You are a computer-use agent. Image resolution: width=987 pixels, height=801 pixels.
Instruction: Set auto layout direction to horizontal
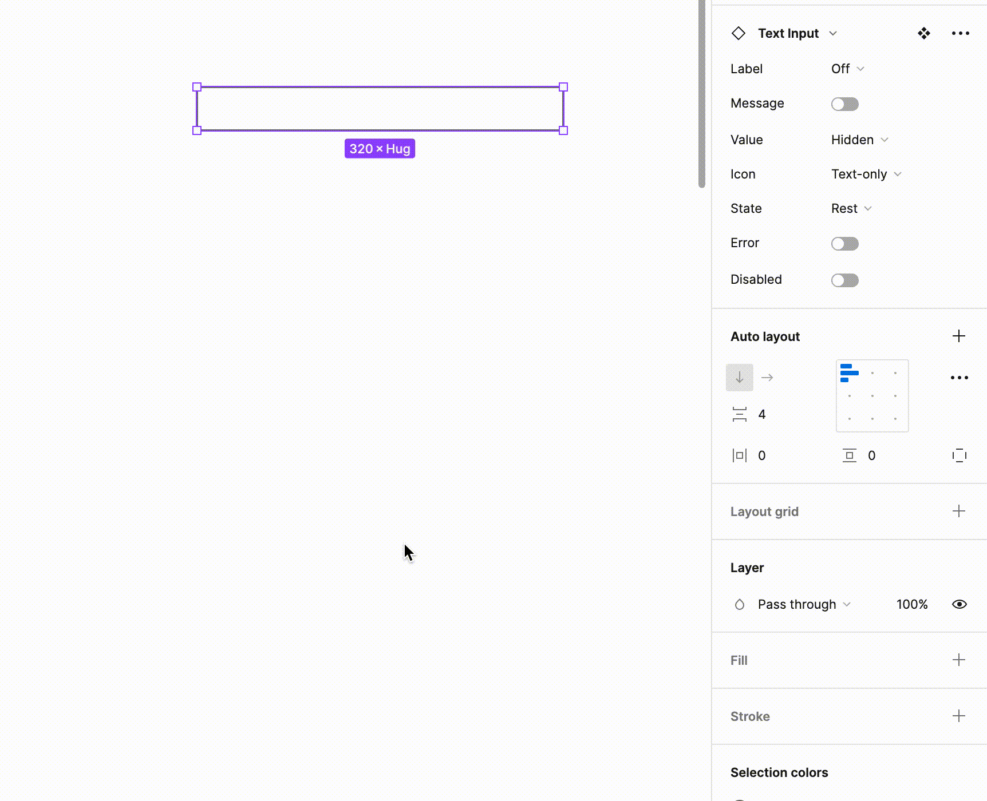click(x=767, y=378)
